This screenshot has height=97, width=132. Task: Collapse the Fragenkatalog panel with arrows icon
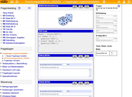[29, 8]
